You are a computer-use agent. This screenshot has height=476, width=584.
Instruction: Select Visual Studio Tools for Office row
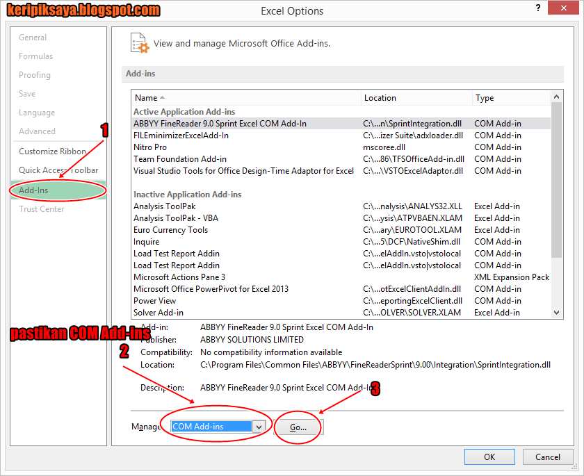point(341,171)
